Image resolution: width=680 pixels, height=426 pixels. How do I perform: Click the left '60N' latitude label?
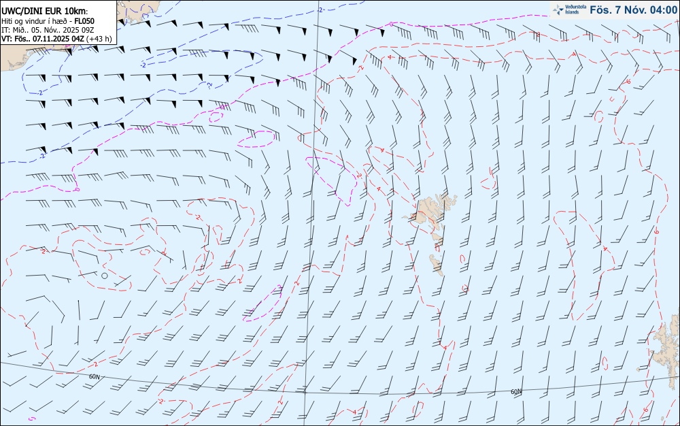[94, 377]
